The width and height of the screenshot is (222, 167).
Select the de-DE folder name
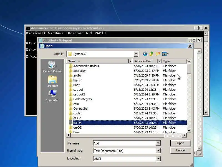pyautogui.click(x=77, y=127)
